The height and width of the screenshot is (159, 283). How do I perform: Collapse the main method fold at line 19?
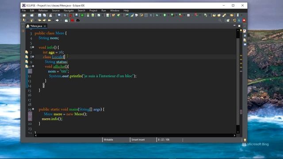point(33,109)
